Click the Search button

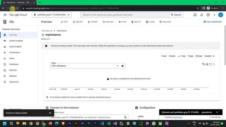pyautogui.click(x=176, y=15)
